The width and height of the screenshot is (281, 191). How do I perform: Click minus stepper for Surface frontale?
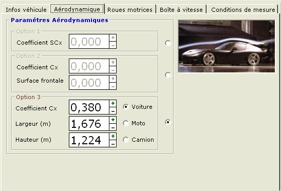[113, 87]
